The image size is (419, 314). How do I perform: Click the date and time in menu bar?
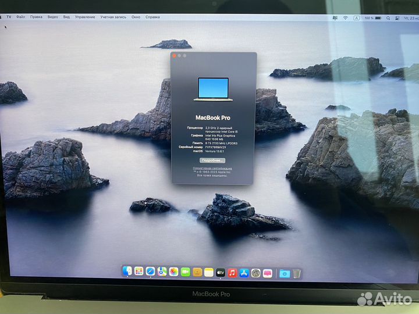[411, 18]
